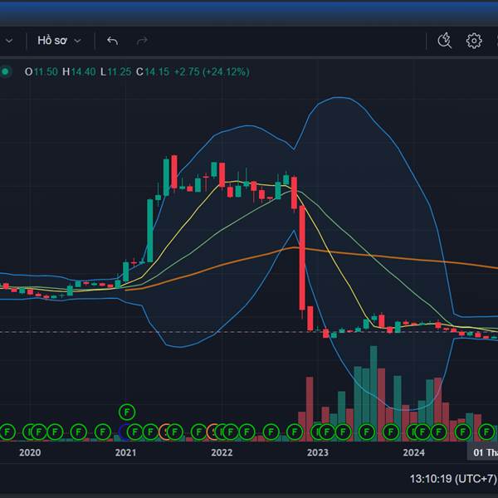Screen dimensions: 498x498
Task: Click the undo arrow in the toolbar
Action: pos(113,41)
